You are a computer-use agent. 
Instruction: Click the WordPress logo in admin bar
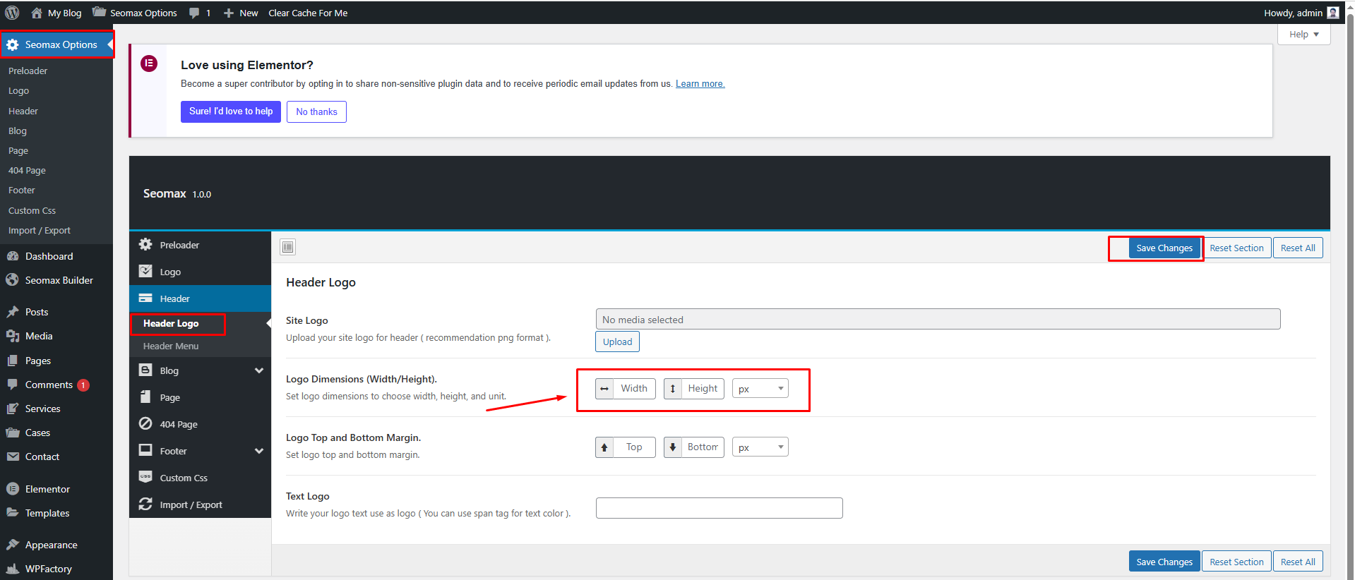coord(12,13)
